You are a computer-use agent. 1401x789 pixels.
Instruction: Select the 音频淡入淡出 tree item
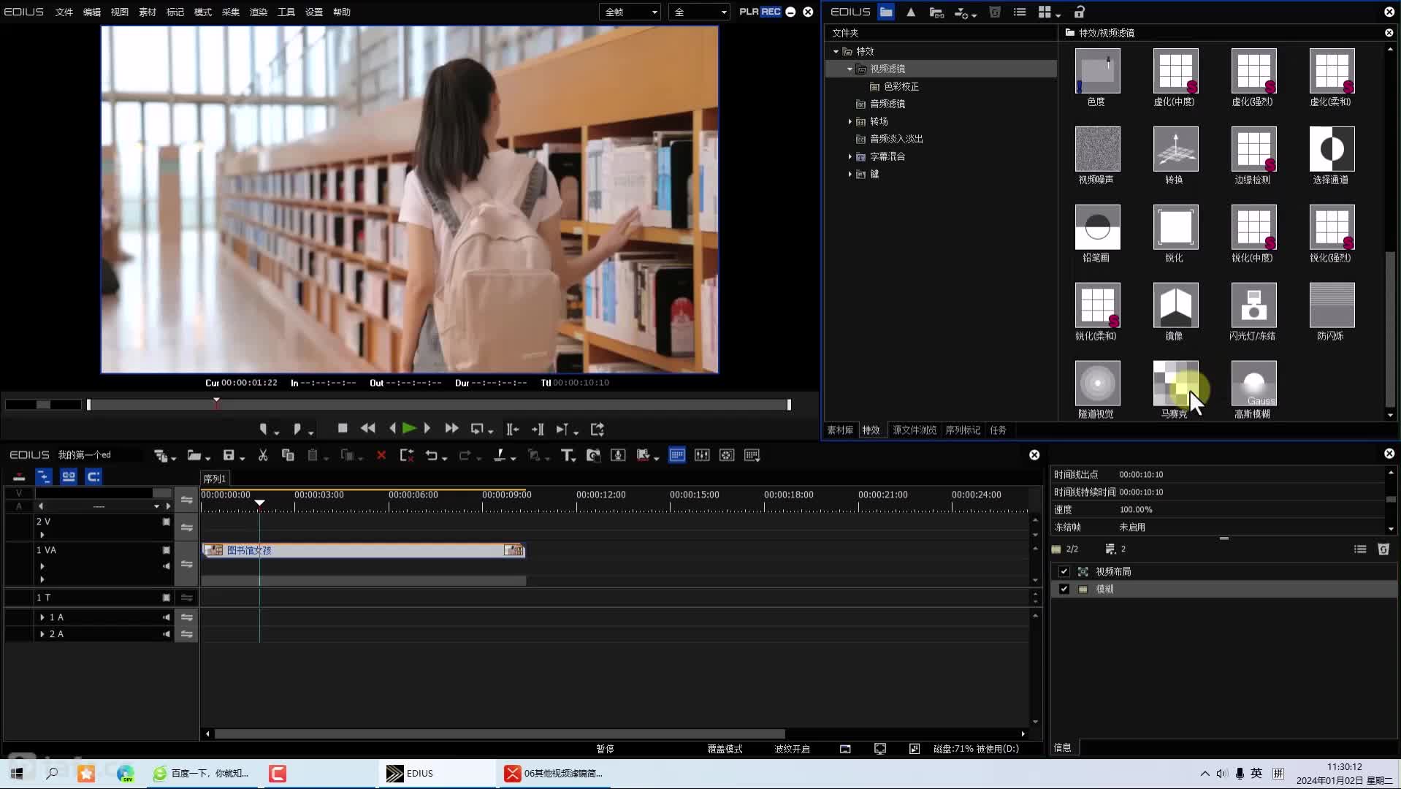click(896, 139)
